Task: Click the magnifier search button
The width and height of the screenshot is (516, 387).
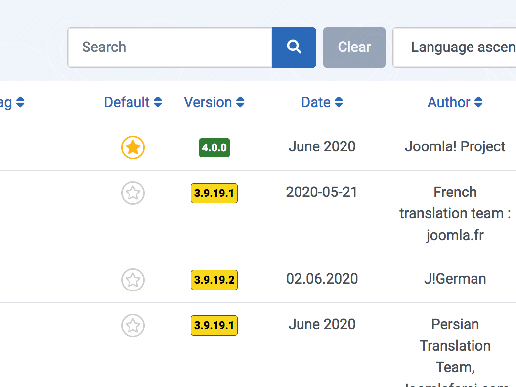Action: pos(294,48)
